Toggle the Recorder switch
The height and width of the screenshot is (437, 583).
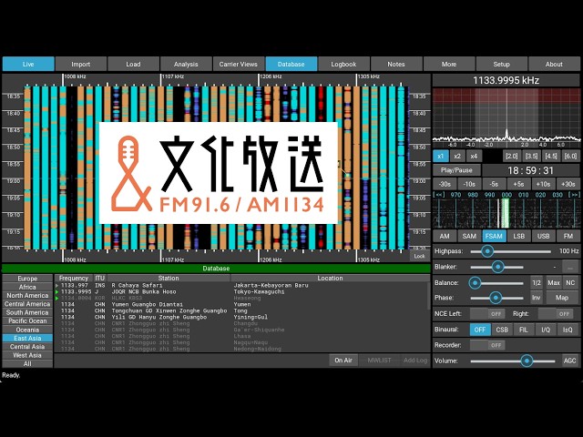[x=487, y=345]
